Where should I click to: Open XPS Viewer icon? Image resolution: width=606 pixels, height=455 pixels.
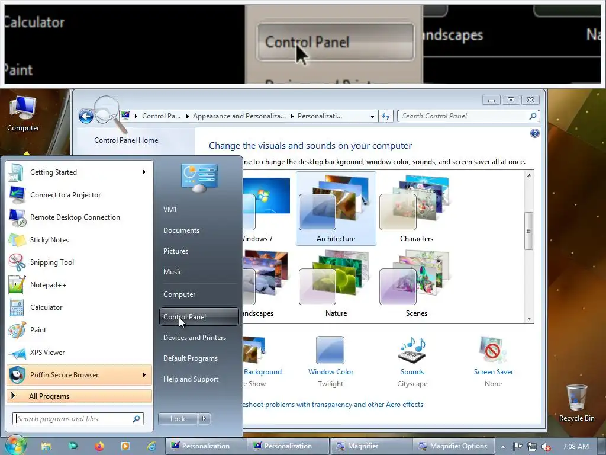pos(17,353)
